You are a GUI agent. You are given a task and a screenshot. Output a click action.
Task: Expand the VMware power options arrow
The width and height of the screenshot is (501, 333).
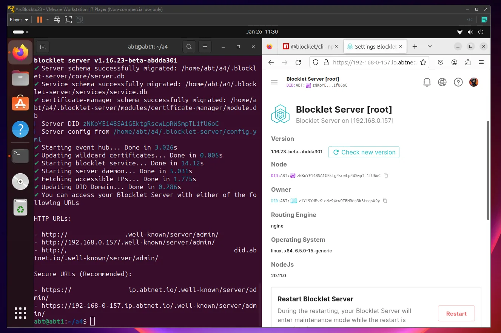click(48, 20)
